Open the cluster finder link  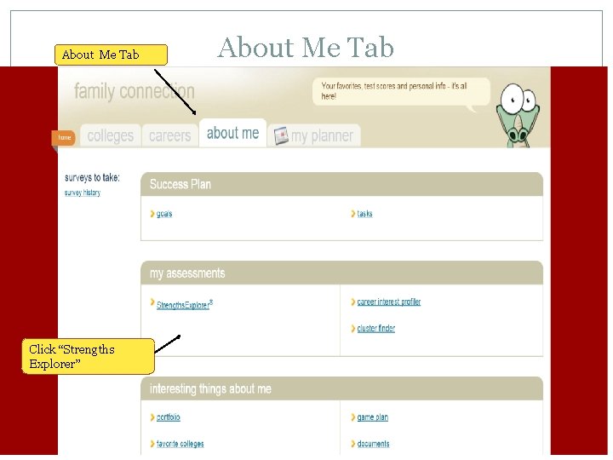click(376, 328)
